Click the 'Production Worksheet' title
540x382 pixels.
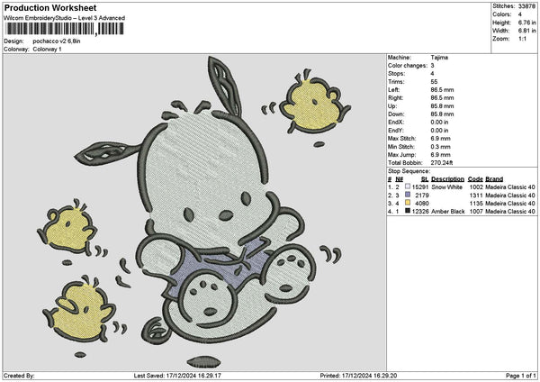[x=50, y=7]
